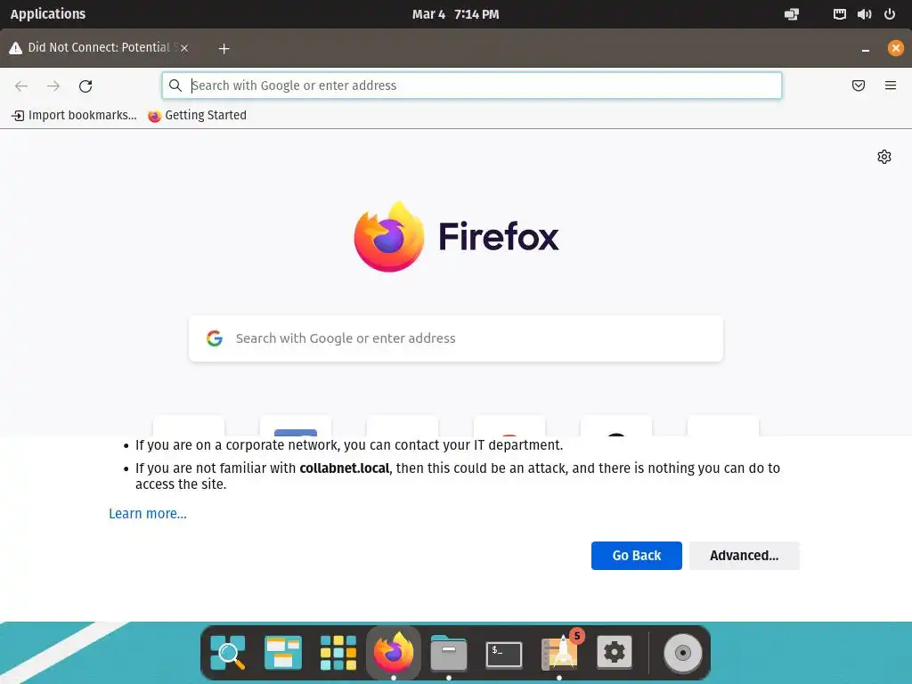The height and width of the screenshot is (684, 912).
Task: Open the rocket app with 5 badge
Action: (x=559, y=651)
